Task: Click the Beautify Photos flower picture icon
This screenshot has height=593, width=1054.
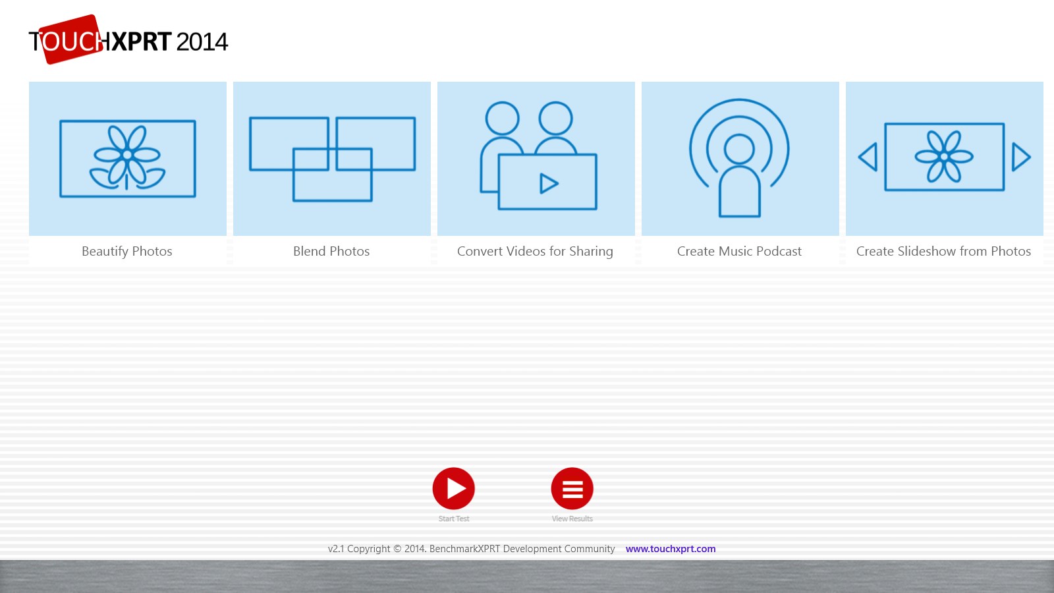Action: (x=128, y=158)
